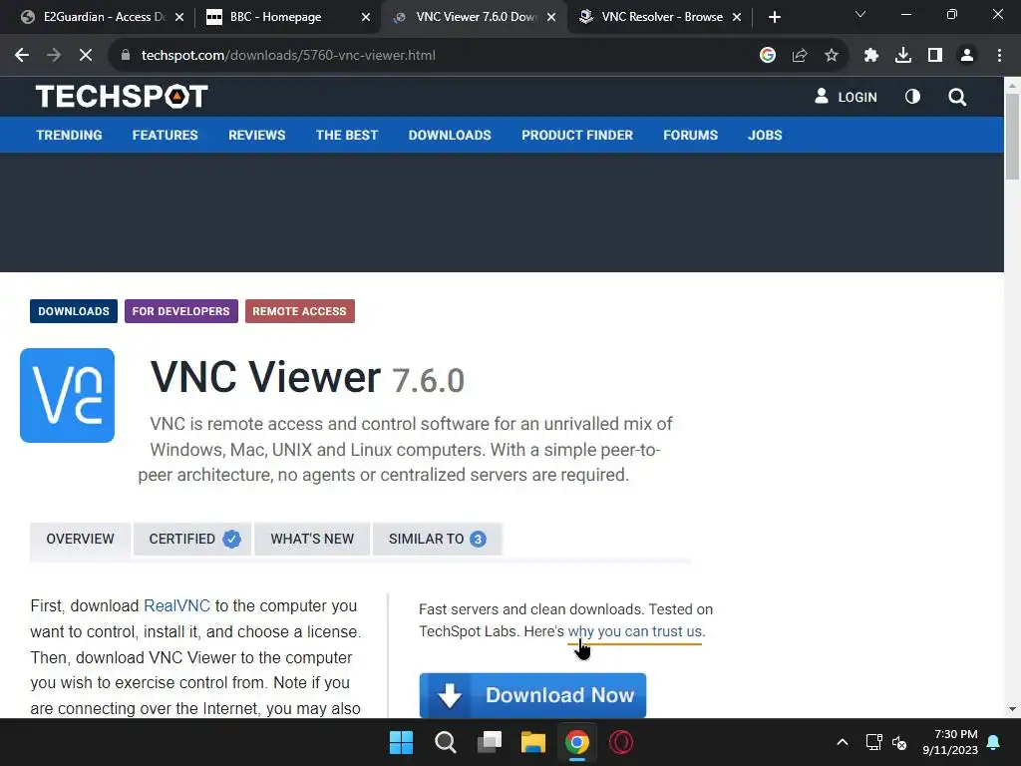1021x766 pixels.
Task: Open the Windows Start menu
Action: [x=401, y=742]
